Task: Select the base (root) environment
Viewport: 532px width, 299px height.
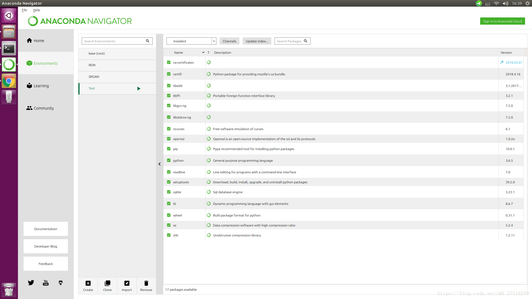Action: click(117, 53)
